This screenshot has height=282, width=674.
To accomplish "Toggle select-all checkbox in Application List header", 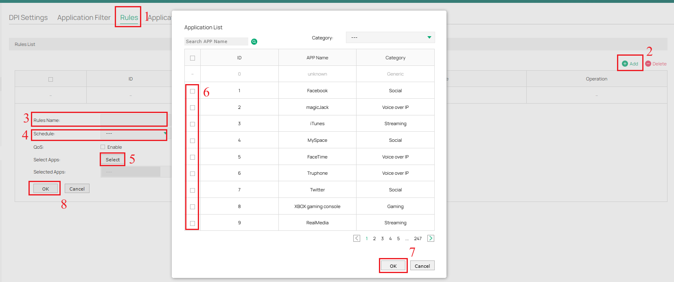I will point(193,58).
